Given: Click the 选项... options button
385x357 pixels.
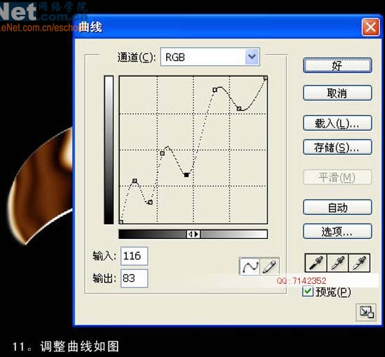Looking at the screenshot, I should (x=338, y=231).
